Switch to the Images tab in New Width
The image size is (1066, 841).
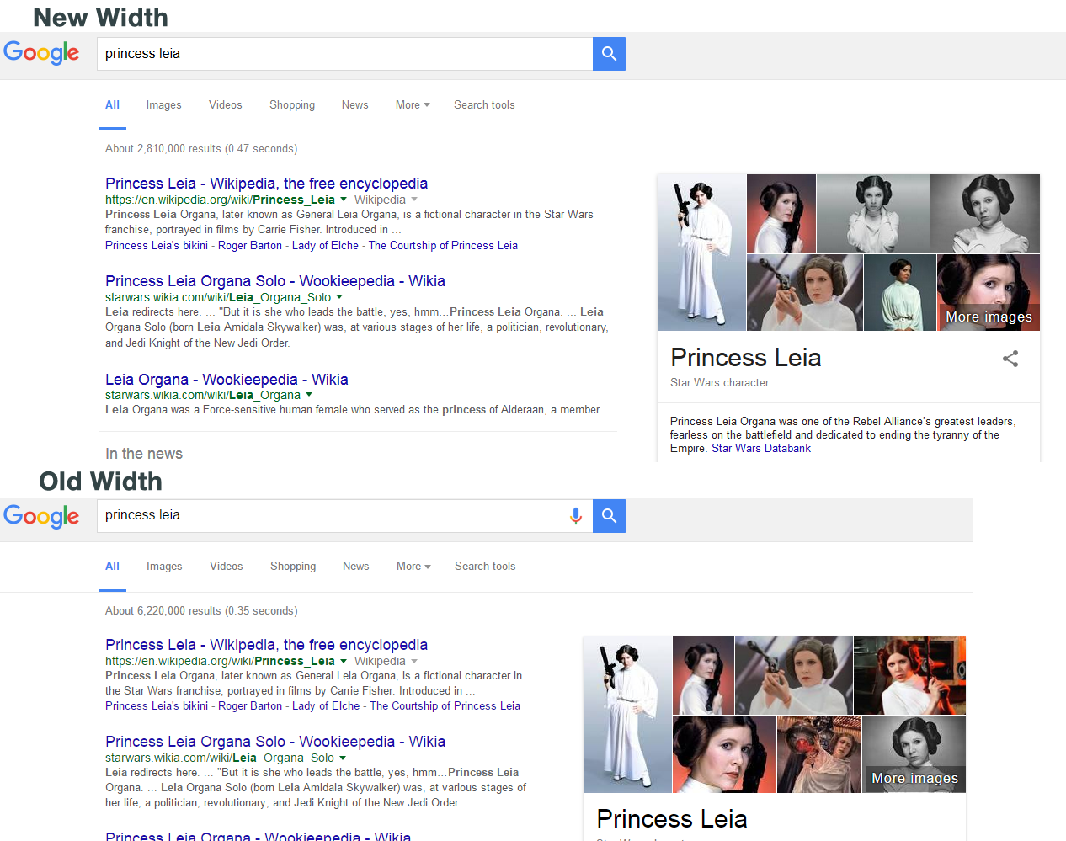[163, 104]
